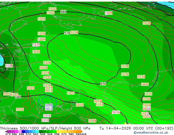Click the 534 legend value
The width and height of the screenshot is (174, 135).
pyautogui.click(x=43, y=134)
